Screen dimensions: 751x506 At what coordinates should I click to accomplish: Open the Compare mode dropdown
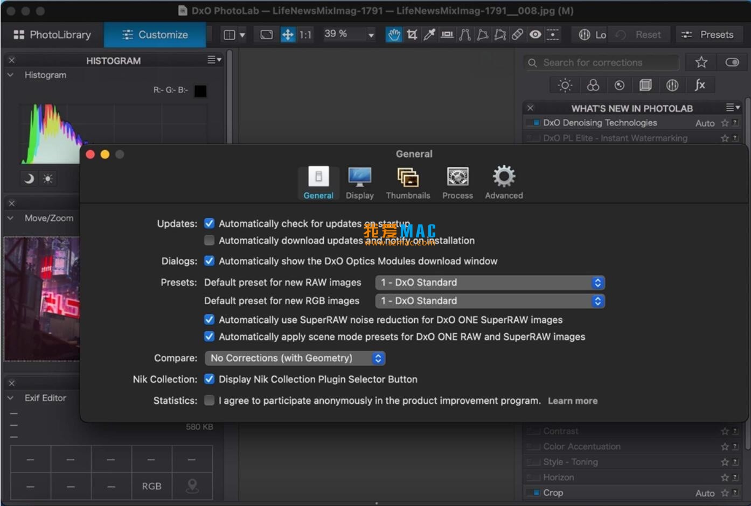click(x=295, y=358)
